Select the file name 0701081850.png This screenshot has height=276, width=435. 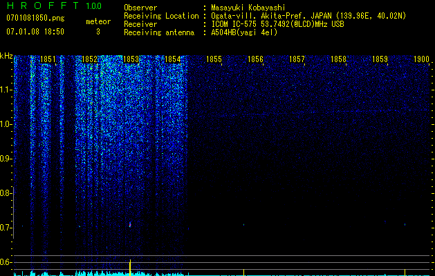35,18
